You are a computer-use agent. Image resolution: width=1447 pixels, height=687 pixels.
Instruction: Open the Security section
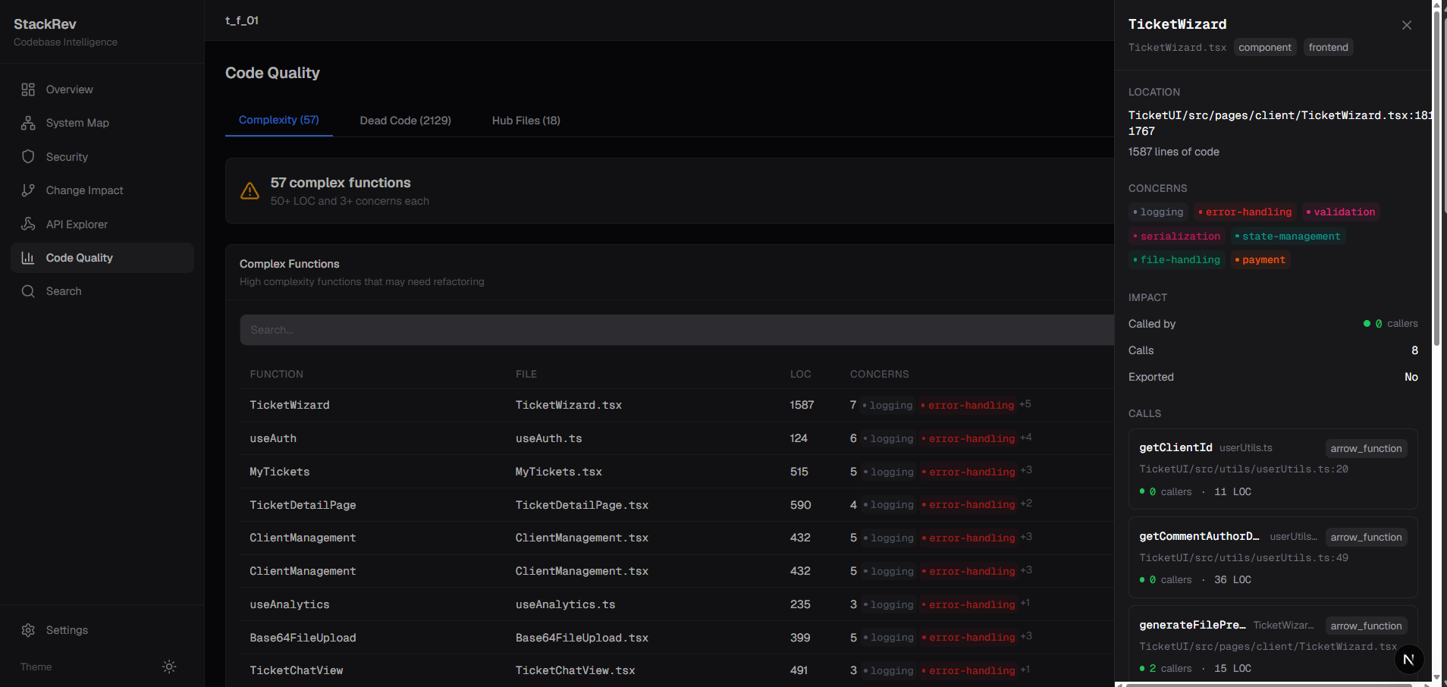[102, 157]
